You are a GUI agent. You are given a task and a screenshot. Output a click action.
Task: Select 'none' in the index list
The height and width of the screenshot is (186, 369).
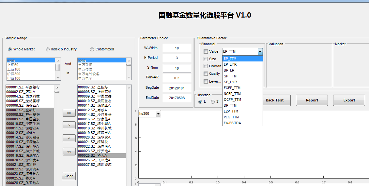pyautogui.click(x=31, y=60)
